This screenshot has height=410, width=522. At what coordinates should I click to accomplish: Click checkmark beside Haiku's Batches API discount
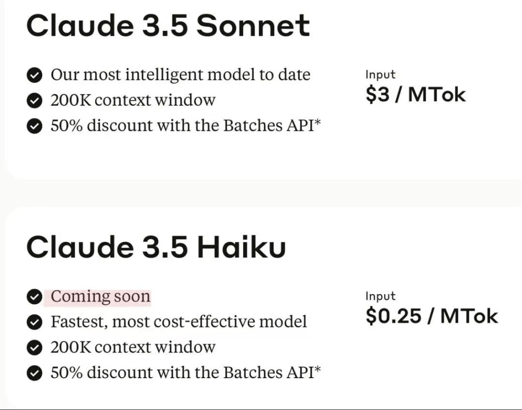(34, 373)
